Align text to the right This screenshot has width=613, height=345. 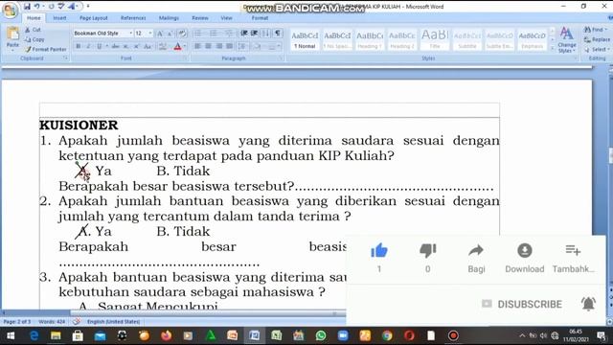point(219,47)
